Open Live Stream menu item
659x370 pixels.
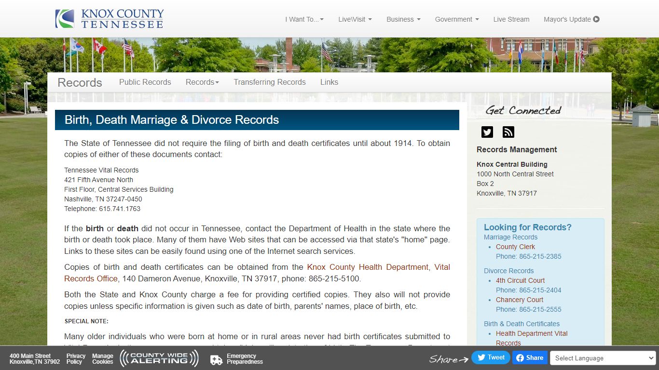(511, 19)
